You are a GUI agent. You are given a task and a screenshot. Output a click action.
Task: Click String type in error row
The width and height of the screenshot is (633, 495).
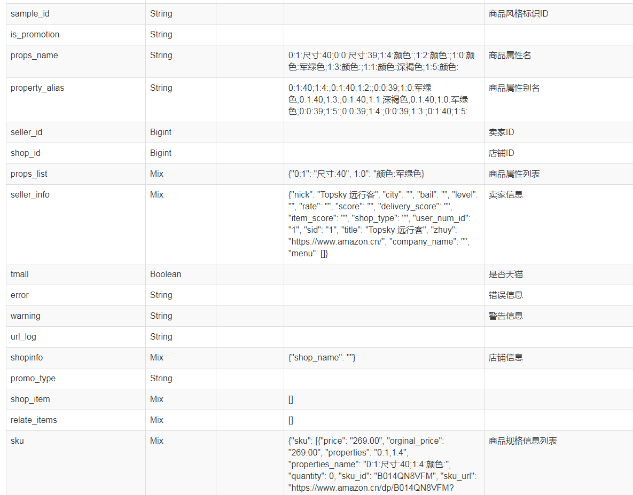pos(161,295)
